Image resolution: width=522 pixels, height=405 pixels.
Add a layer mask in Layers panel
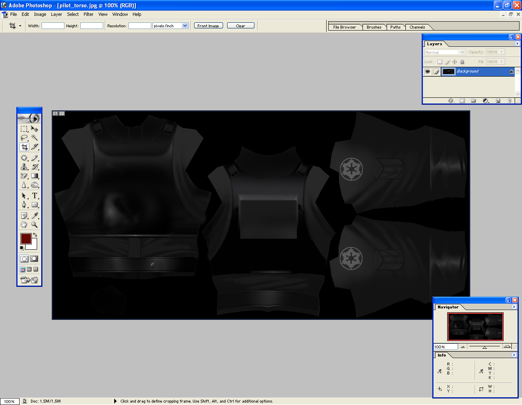pyautogui.click(x=462, y=101)
